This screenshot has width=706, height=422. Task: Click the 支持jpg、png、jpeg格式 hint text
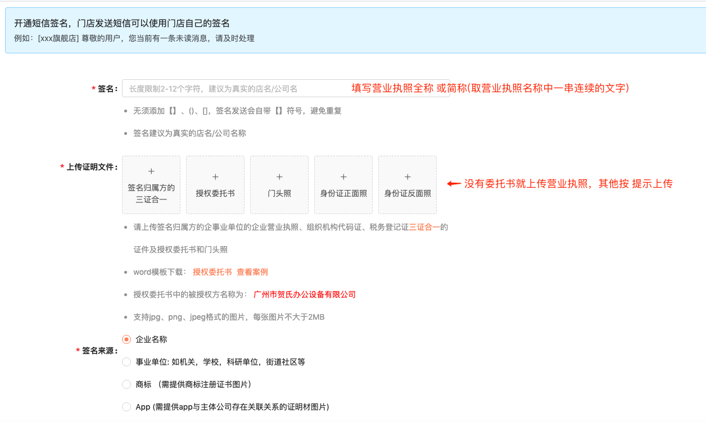pos(229,317)
